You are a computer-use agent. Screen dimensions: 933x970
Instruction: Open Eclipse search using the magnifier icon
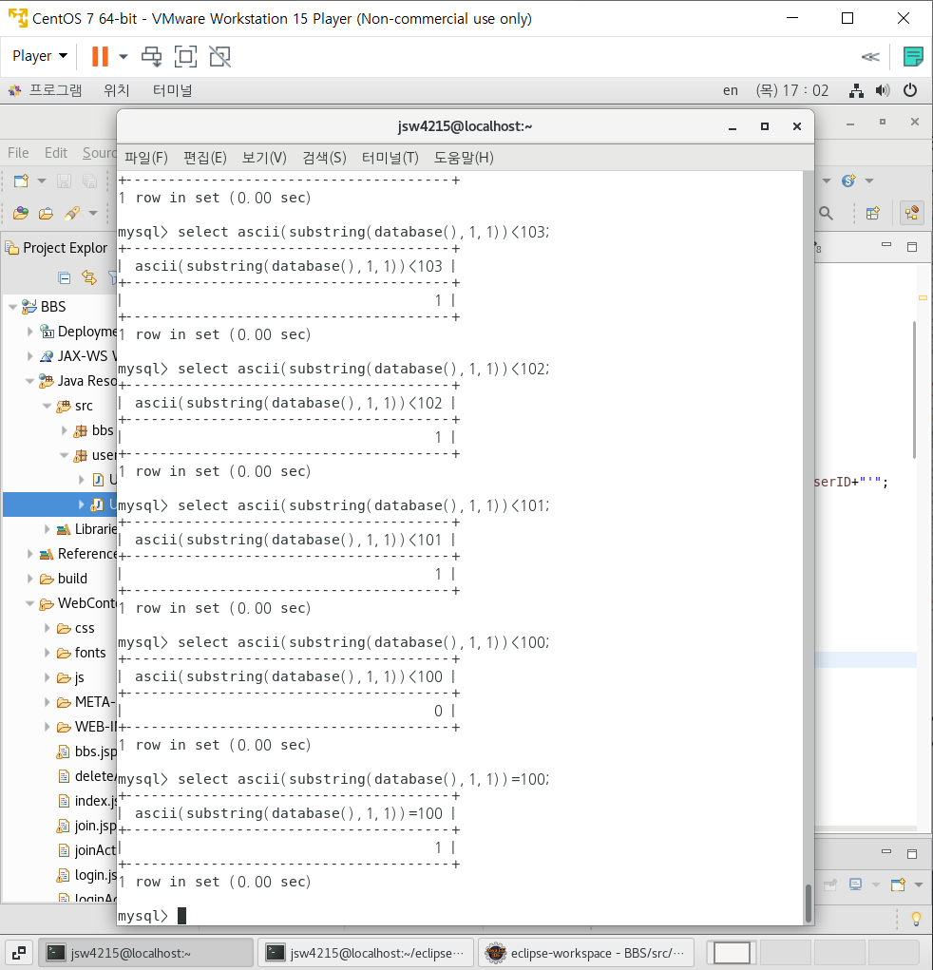(827, 214)
